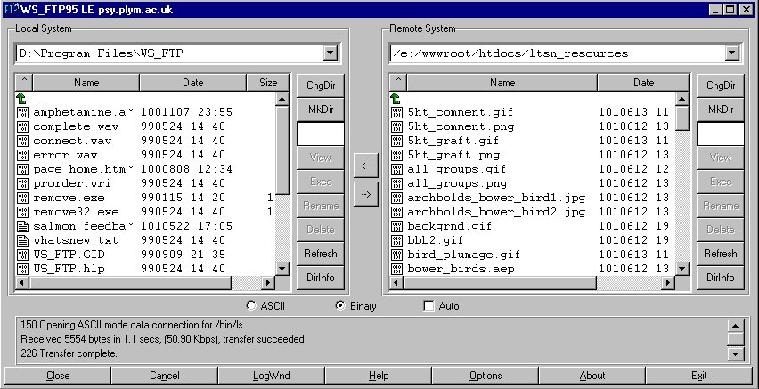
Task: Select the bbb2.gif file icon
Action: 396,240
